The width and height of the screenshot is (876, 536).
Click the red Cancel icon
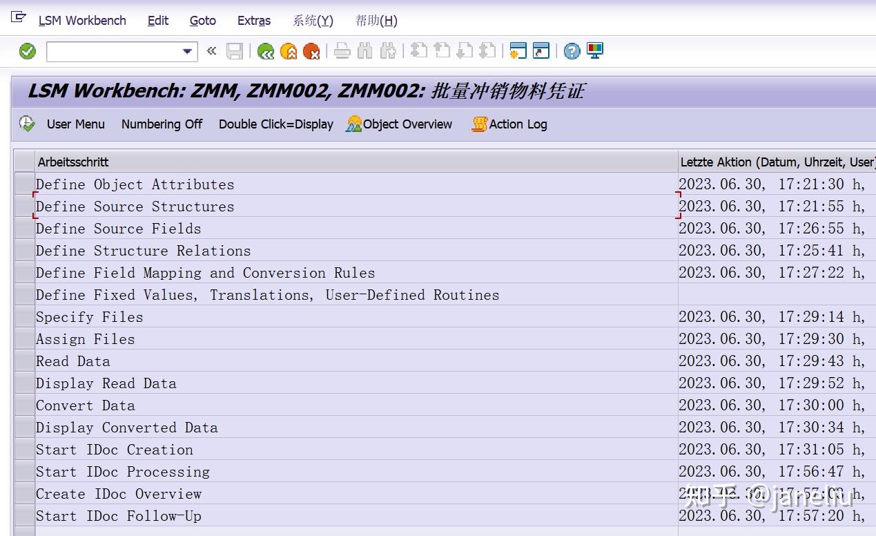tap(311, 51)
